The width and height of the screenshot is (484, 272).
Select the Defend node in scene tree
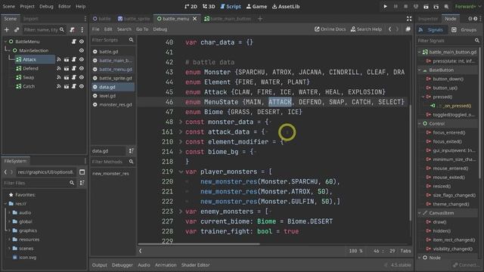(x=30, y=69)
